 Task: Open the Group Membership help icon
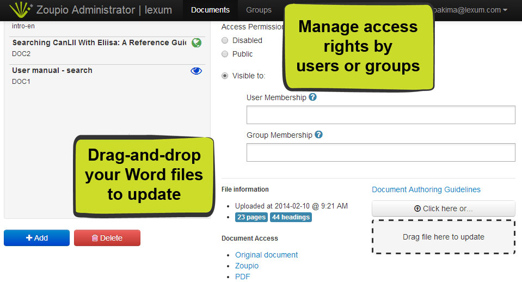318,134
